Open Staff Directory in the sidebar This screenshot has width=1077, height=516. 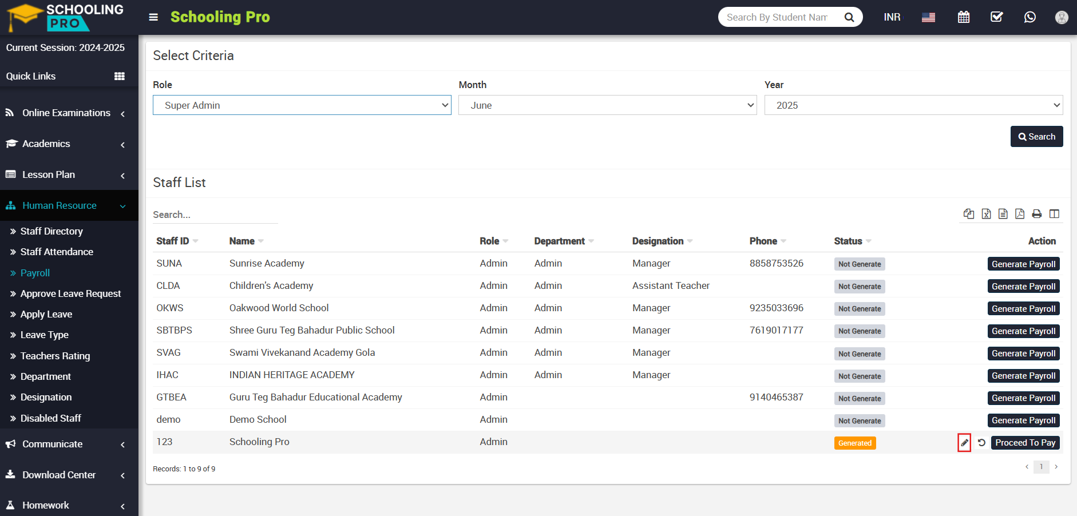coord(52,231)
